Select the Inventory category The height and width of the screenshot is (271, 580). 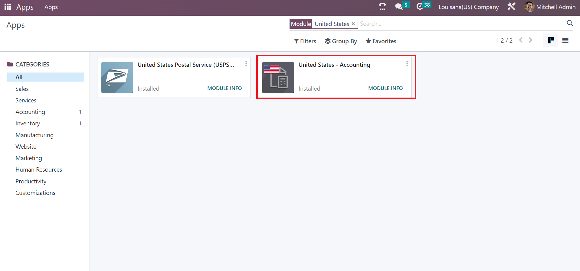(x=46, y=123)
